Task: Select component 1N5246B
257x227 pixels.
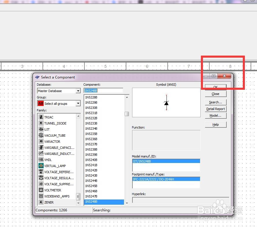Action: [x=91, y=191]
